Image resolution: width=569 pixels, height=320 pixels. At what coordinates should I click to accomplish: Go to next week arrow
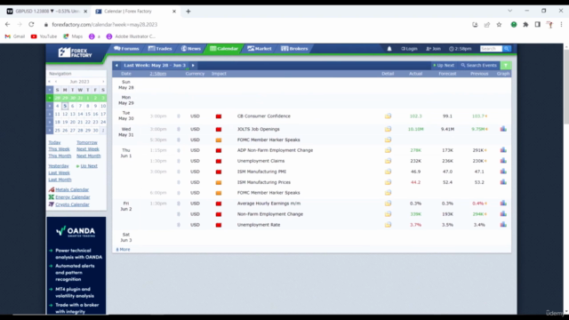tap(193, 65)
